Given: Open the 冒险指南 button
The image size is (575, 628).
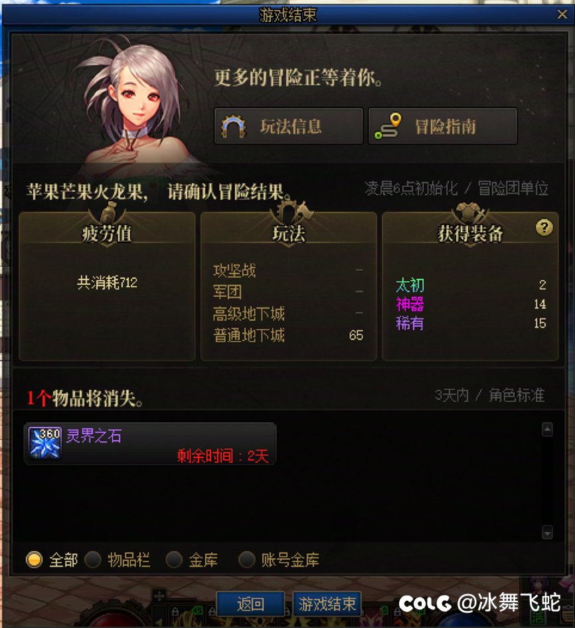Looking at the screenshot, I should tap(443, 126).
